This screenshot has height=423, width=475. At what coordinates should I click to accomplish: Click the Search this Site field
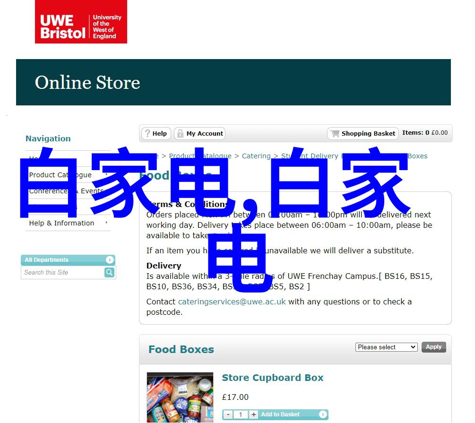[62, 273]
